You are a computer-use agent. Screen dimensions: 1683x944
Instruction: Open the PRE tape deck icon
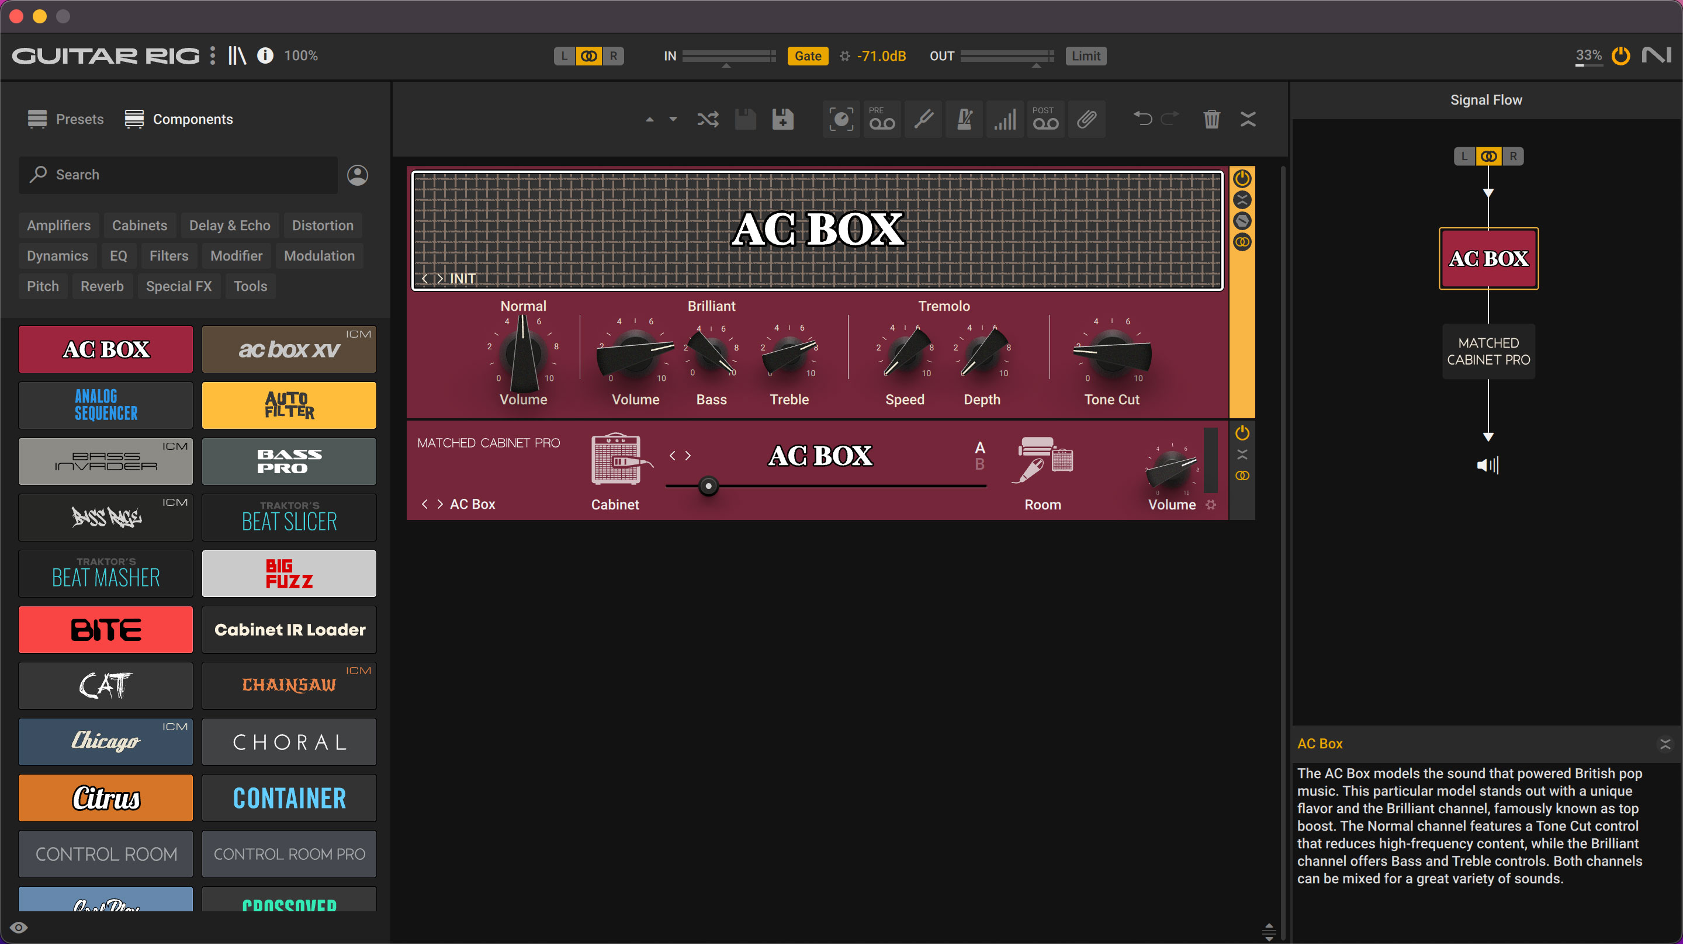click(881, 120)
